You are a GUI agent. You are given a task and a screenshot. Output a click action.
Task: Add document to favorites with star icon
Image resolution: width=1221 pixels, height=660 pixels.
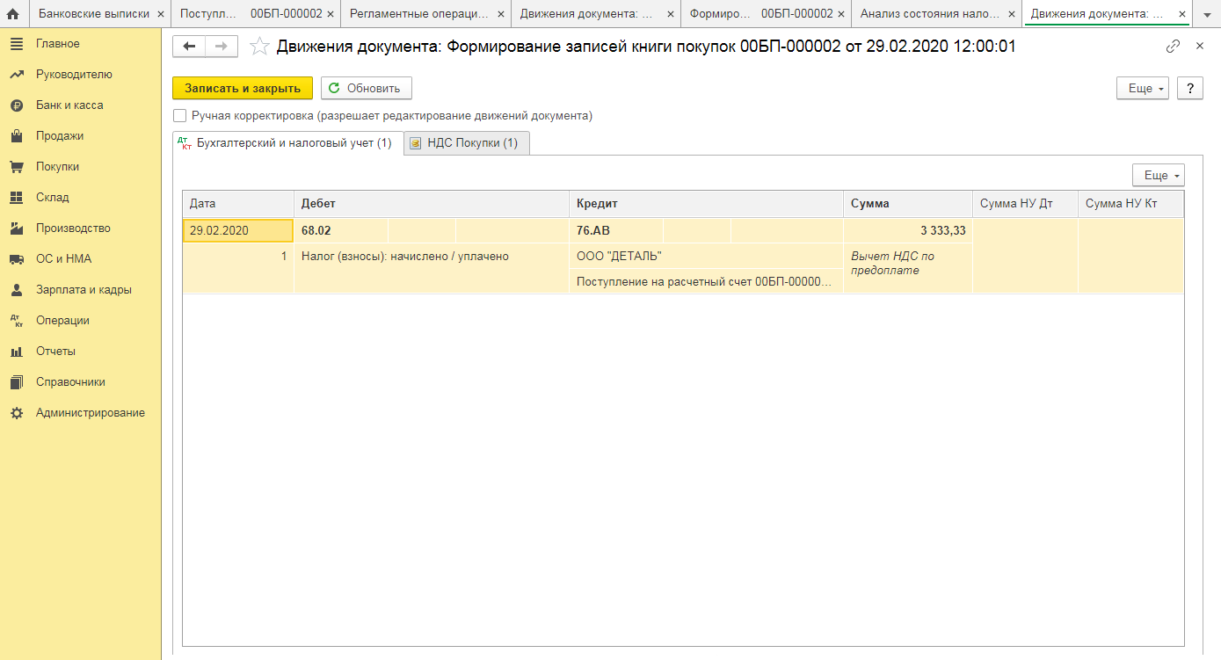coord(259,47)
